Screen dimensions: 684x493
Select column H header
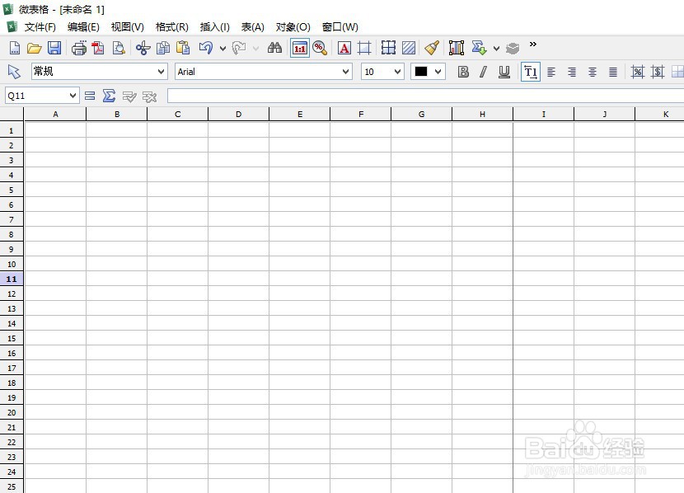coord(482,114)
